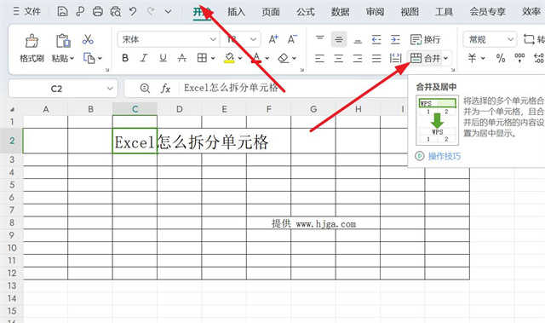Decrease indent icon

pyautogui.click(x=376, y=39)
